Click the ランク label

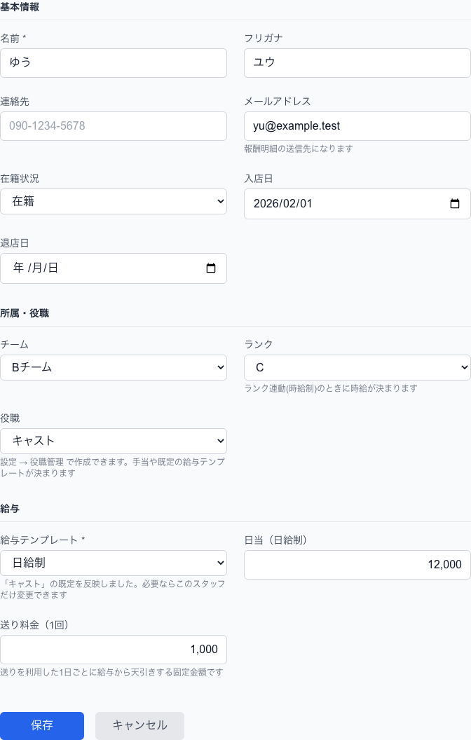[x=258, y=345]
